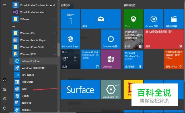Image resolution: width=185 pixels, height=113 pixels.
Task: Open the 财经 finance news tile
Action: 133,39
